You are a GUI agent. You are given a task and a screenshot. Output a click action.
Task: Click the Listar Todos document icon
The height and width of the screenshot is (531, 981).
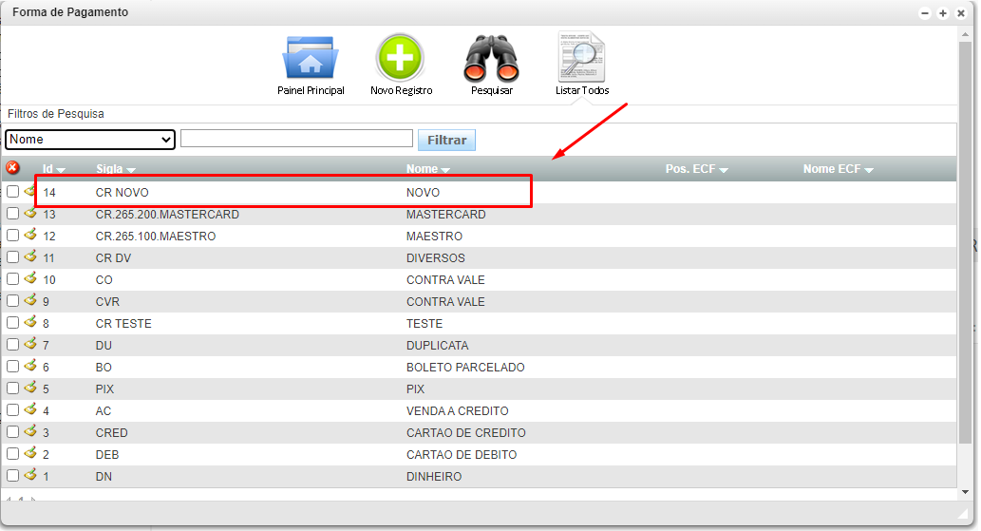pyautogui.click(x=581, y=59)
